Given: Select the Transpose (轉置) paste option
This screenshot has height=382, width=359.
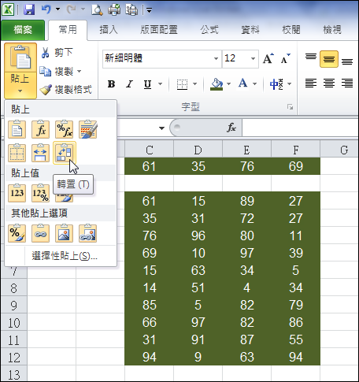Looking at the screenshot, I should click(x=65, y=153).
